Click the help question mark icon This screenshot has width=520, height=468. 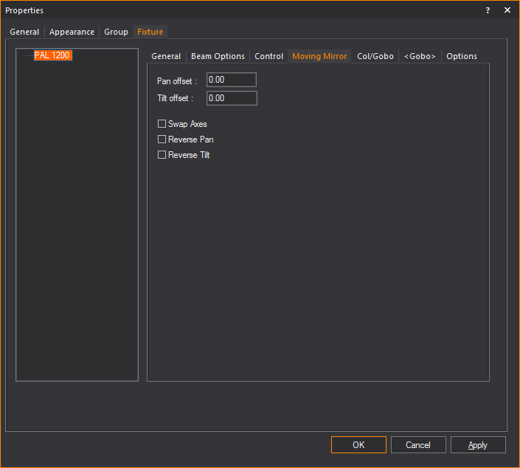(488, 10)
